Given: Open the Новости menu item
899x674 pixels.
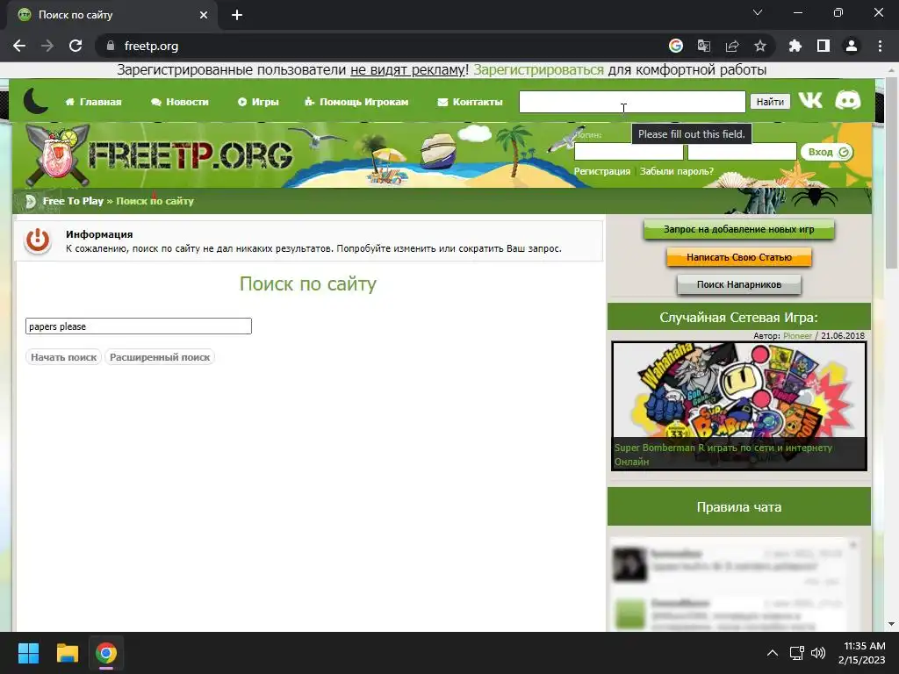Looking at the screenshot, I should 180,102.
